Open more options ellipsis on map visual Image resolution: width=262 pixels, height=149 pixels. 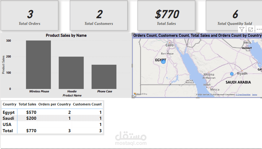[259, 29]
